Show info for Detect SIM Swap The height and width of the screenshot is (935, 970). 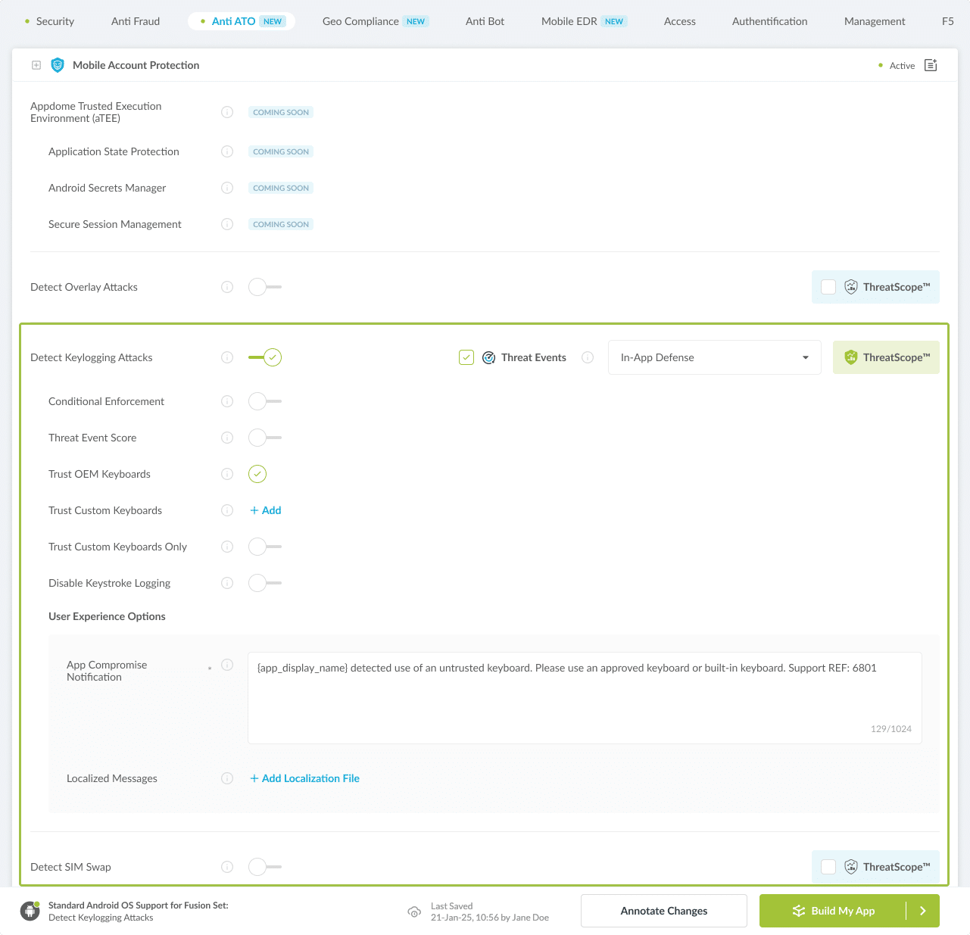coord(227,867)
